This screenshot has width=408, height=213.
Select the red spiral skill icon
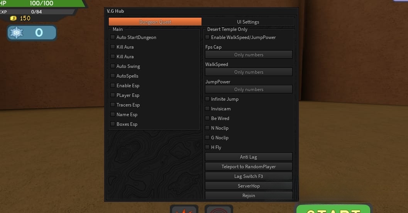tap(219, 210)
